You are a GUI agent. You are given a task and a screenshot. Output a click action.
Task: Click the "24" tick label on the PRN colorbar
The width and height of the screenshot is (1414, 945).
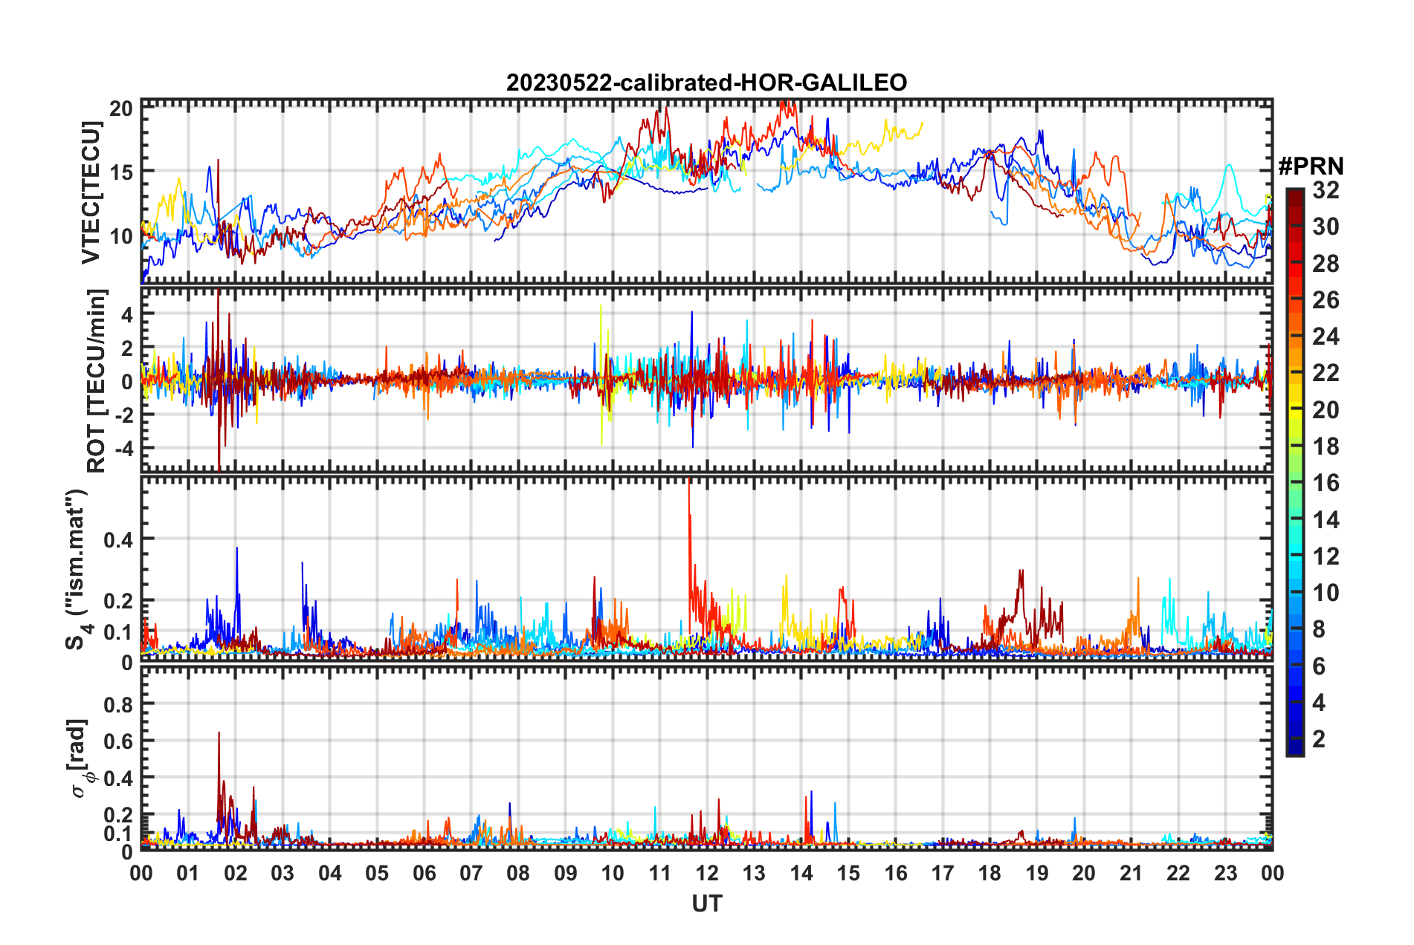coord(1326,337)
